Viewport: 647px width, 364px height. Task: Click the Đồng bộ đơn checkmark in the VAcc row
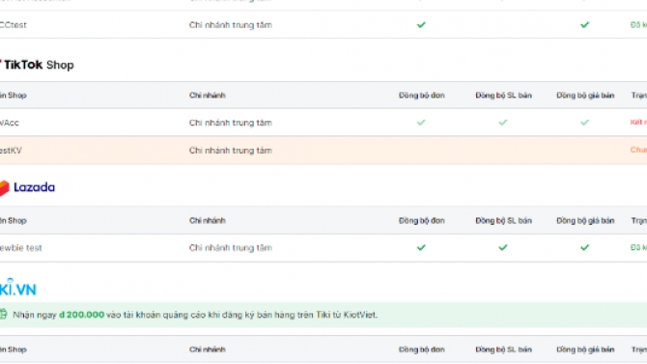[x=421, y=123]
